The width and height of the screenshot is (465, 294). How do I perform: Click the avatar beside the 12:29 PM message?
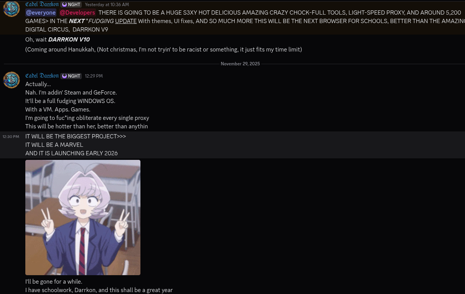(12, 80)
